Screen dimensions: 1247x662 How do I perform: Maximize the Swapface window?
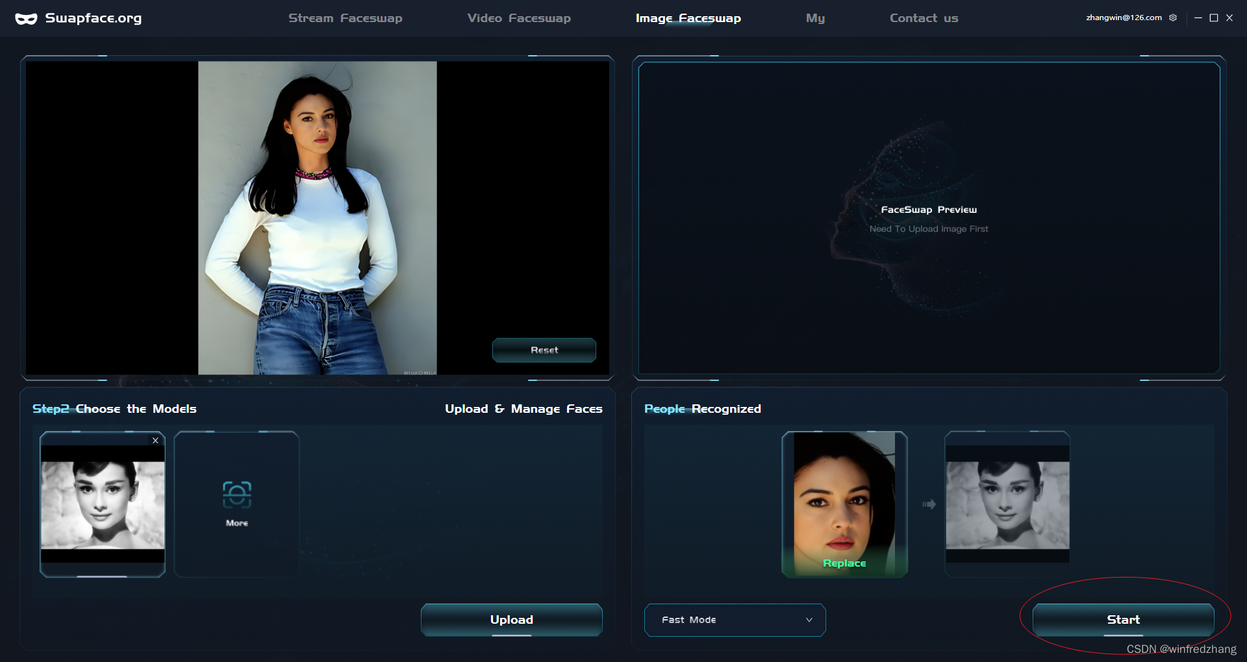1214,18
